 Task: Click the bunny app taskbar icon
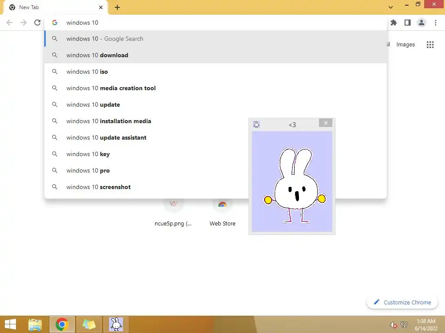pyautogui.click(x=116, y=324)
